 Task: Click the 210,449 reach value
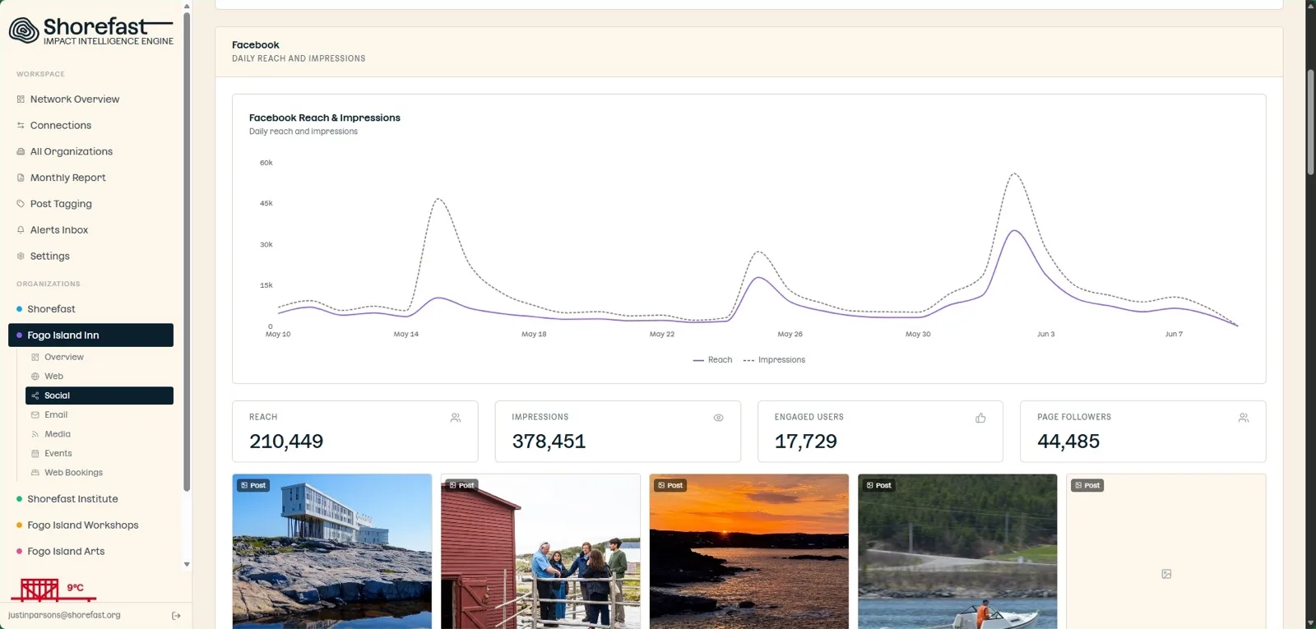tap(286, 442)
